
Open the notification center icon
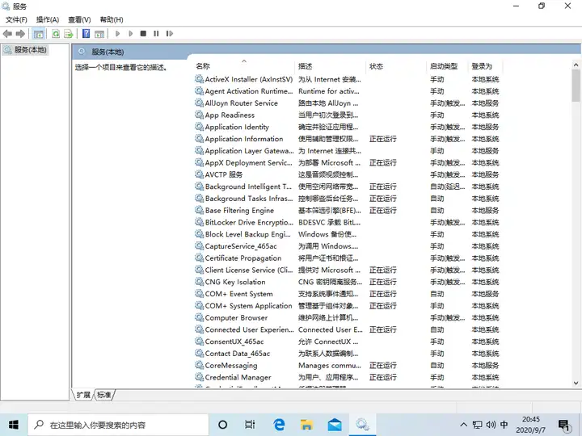pyautogui.click(x=564, y=426)
